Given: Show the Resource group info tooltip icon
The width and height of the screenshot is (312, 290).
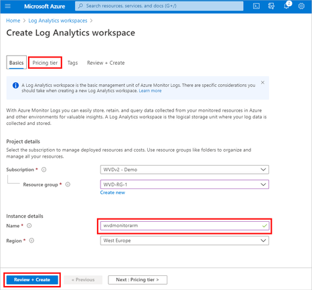Looking at the screenshot, I should pyautogui.click(x=68, y=184).
